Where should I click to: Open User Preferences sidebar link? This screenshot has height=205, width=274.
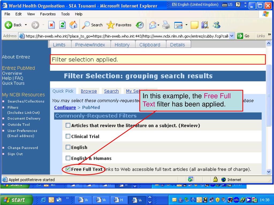22,131
